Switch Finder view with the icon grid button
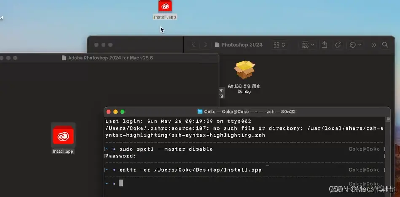 tap(279, 45)
